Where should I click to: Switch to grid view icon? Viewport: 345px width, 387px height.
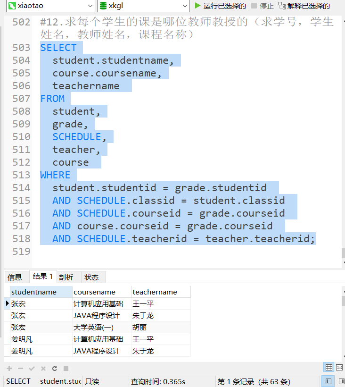(329, 367)
